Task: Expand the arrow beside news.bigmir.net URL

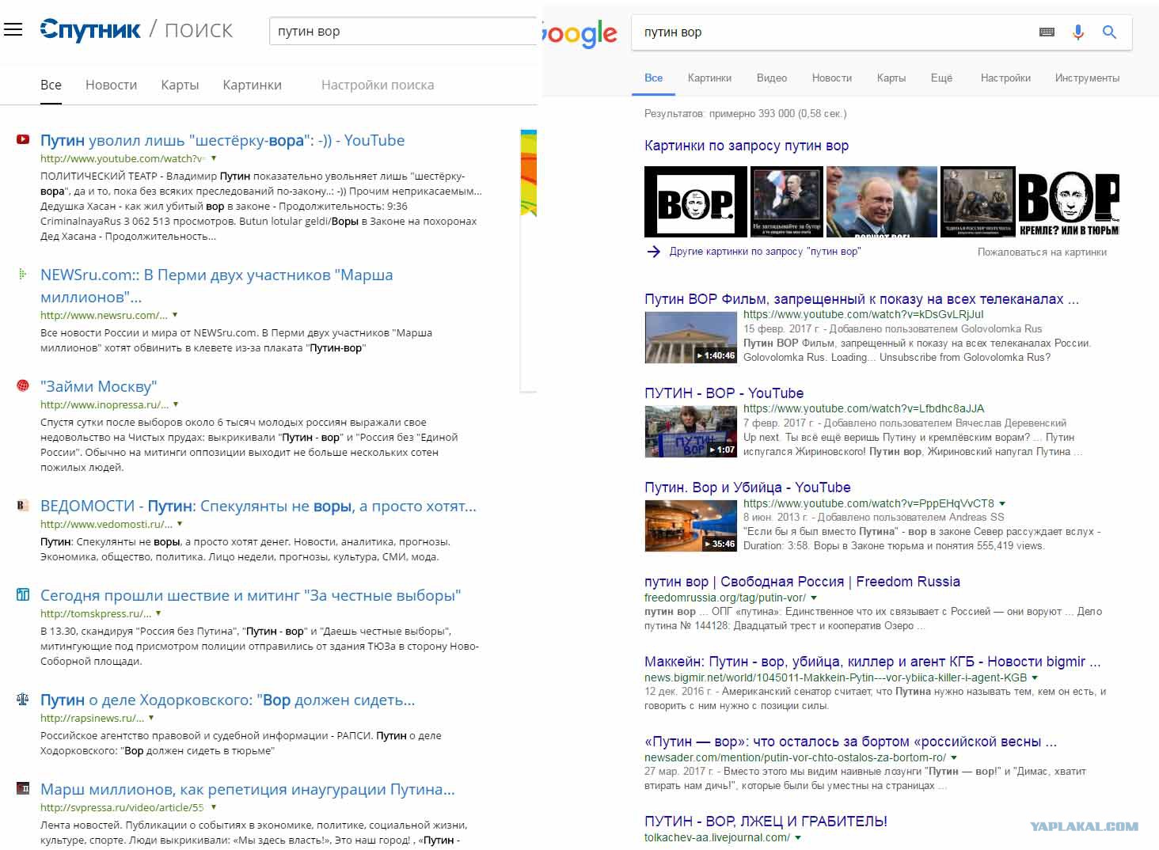Action: coord(1035,678)
